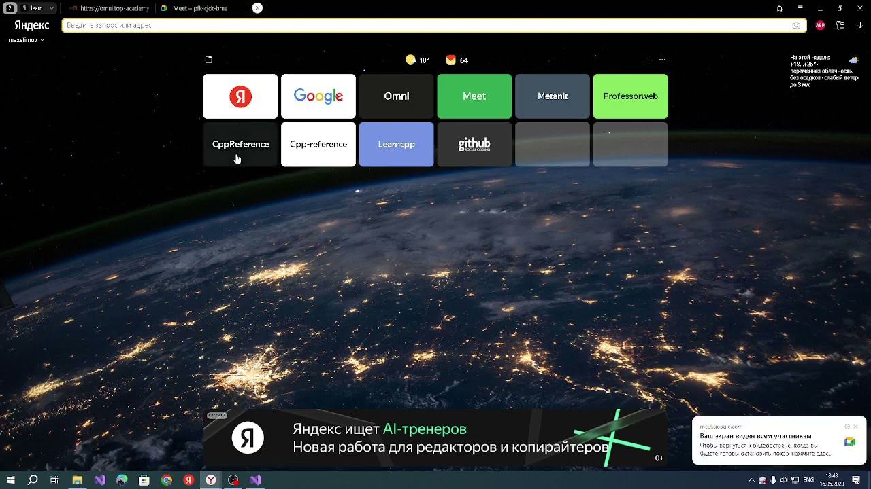
Task: Click the Yandex logo beside the address bar
Action: [32, 25]
